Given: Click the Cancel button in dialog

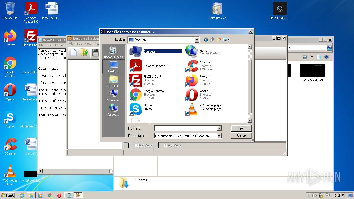Looking at the screenshot, I should click(x=241, y=135).
